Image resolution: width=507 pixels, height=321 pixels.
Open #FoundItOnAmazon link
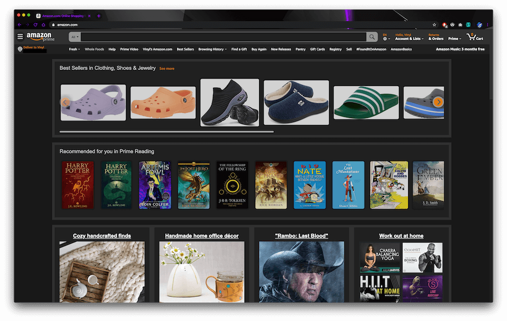[371, 49]
